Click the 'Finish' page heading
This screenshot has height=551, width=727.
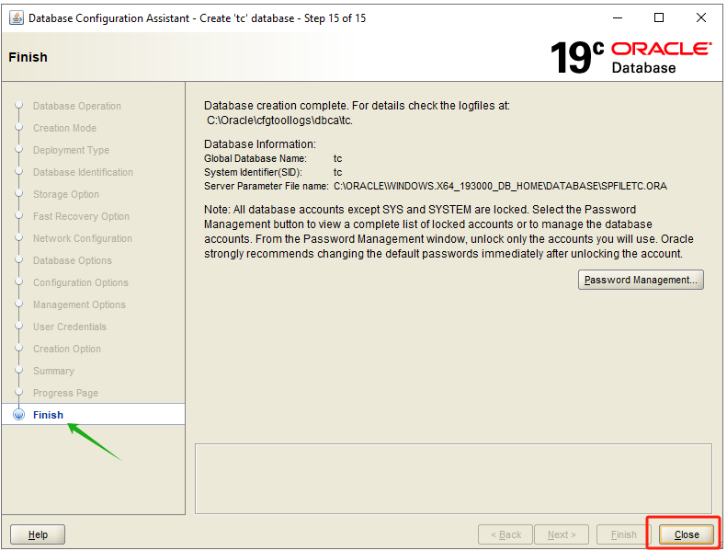click(28, 57)
